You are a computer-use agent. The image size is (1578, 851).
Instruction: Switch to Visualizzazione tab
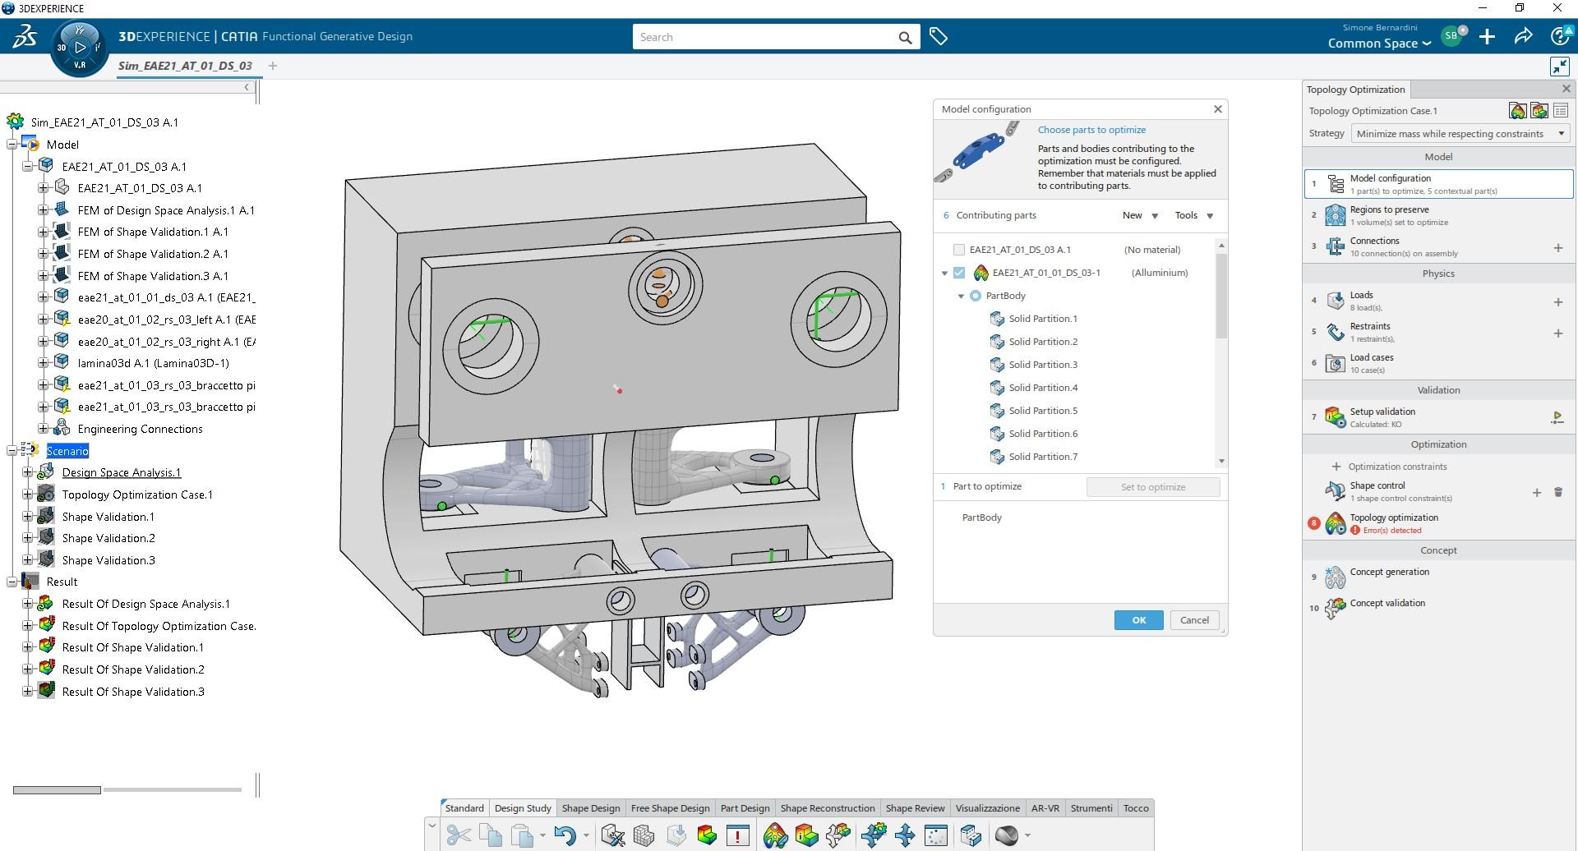(x=987, y=808)
